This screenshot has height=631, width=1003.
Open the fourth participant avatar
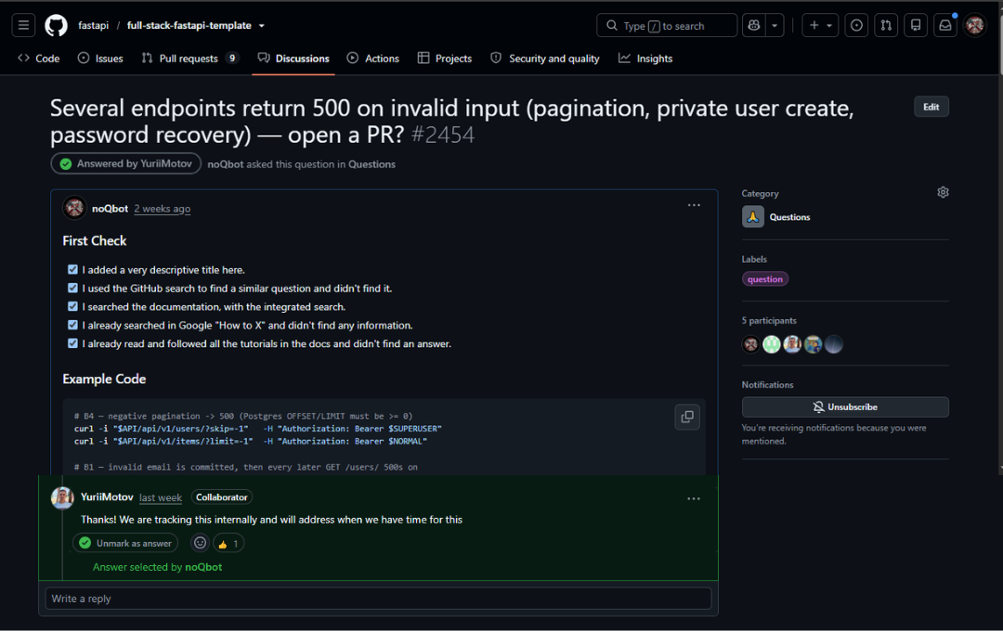click(x=813, y=344)
